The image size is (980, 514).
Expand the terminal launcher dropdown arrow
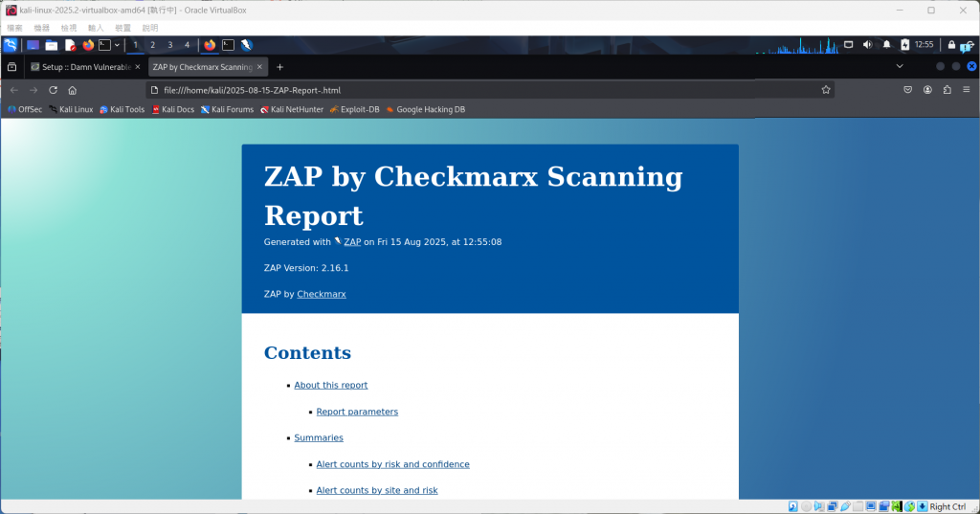pos(117,45)
